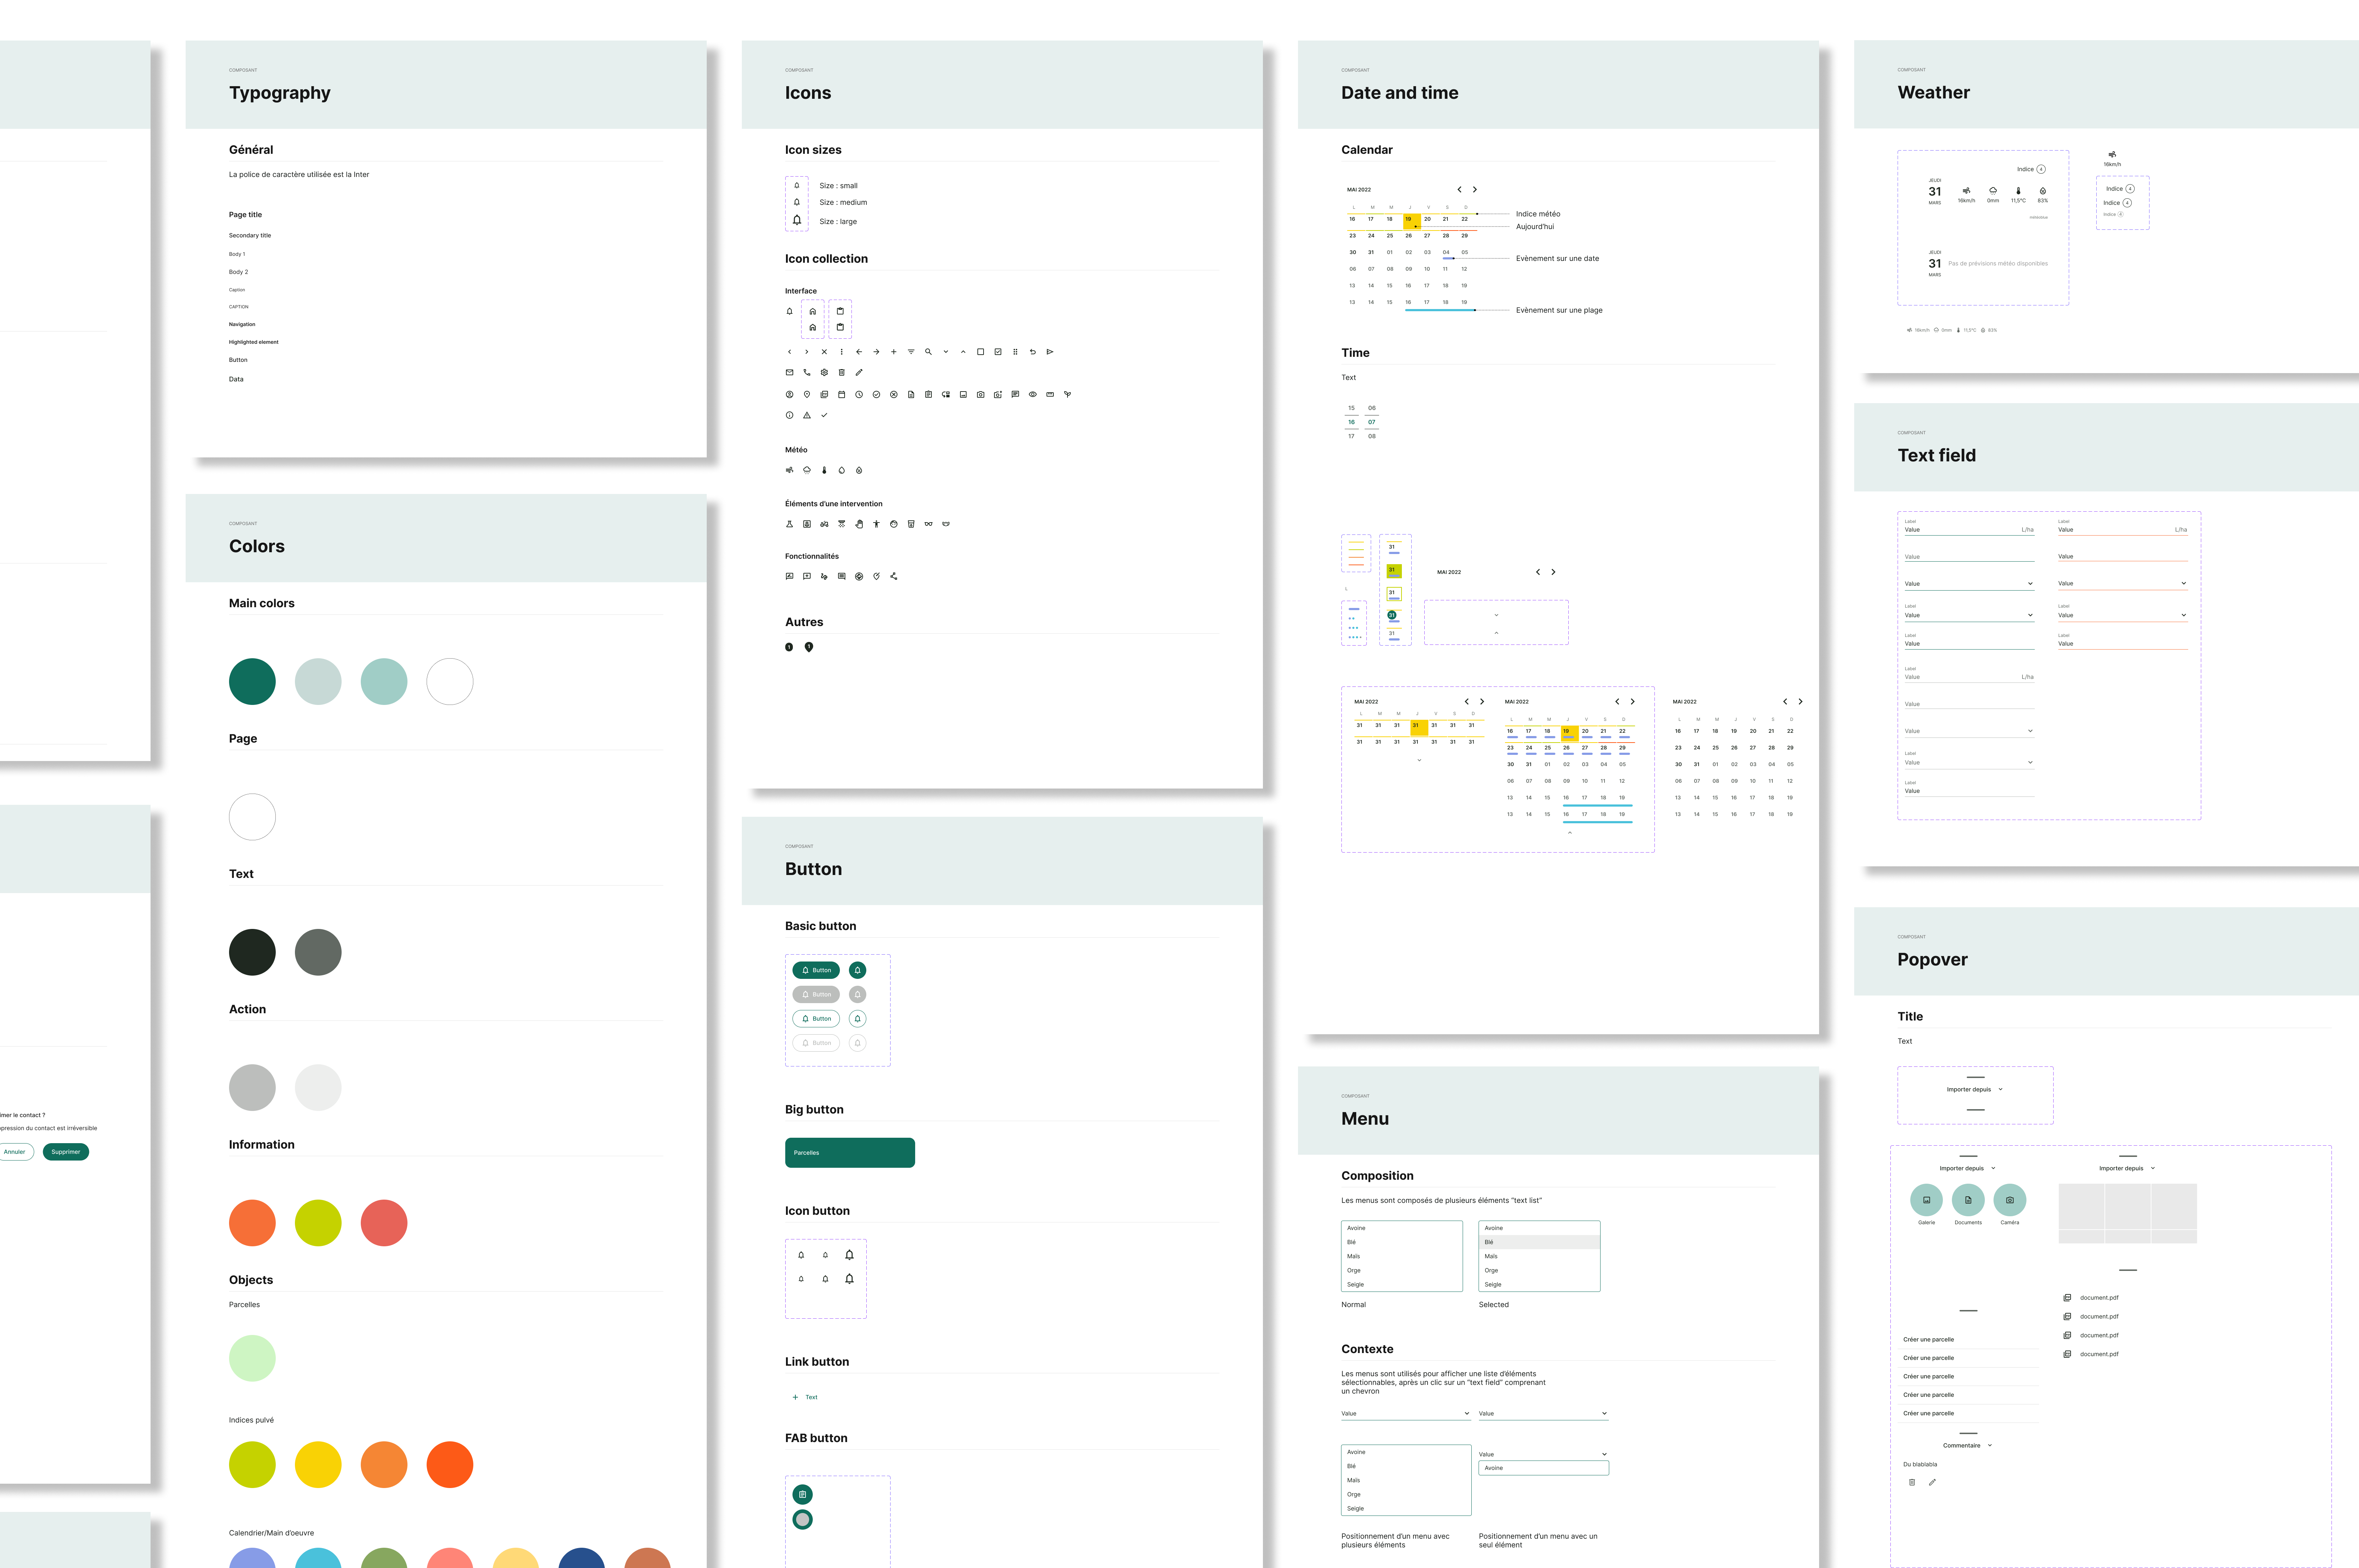Image resolution: width=2359 pixels, height=1568 pixels.
Task: Click the magnifier search icon
Action: 928,352
